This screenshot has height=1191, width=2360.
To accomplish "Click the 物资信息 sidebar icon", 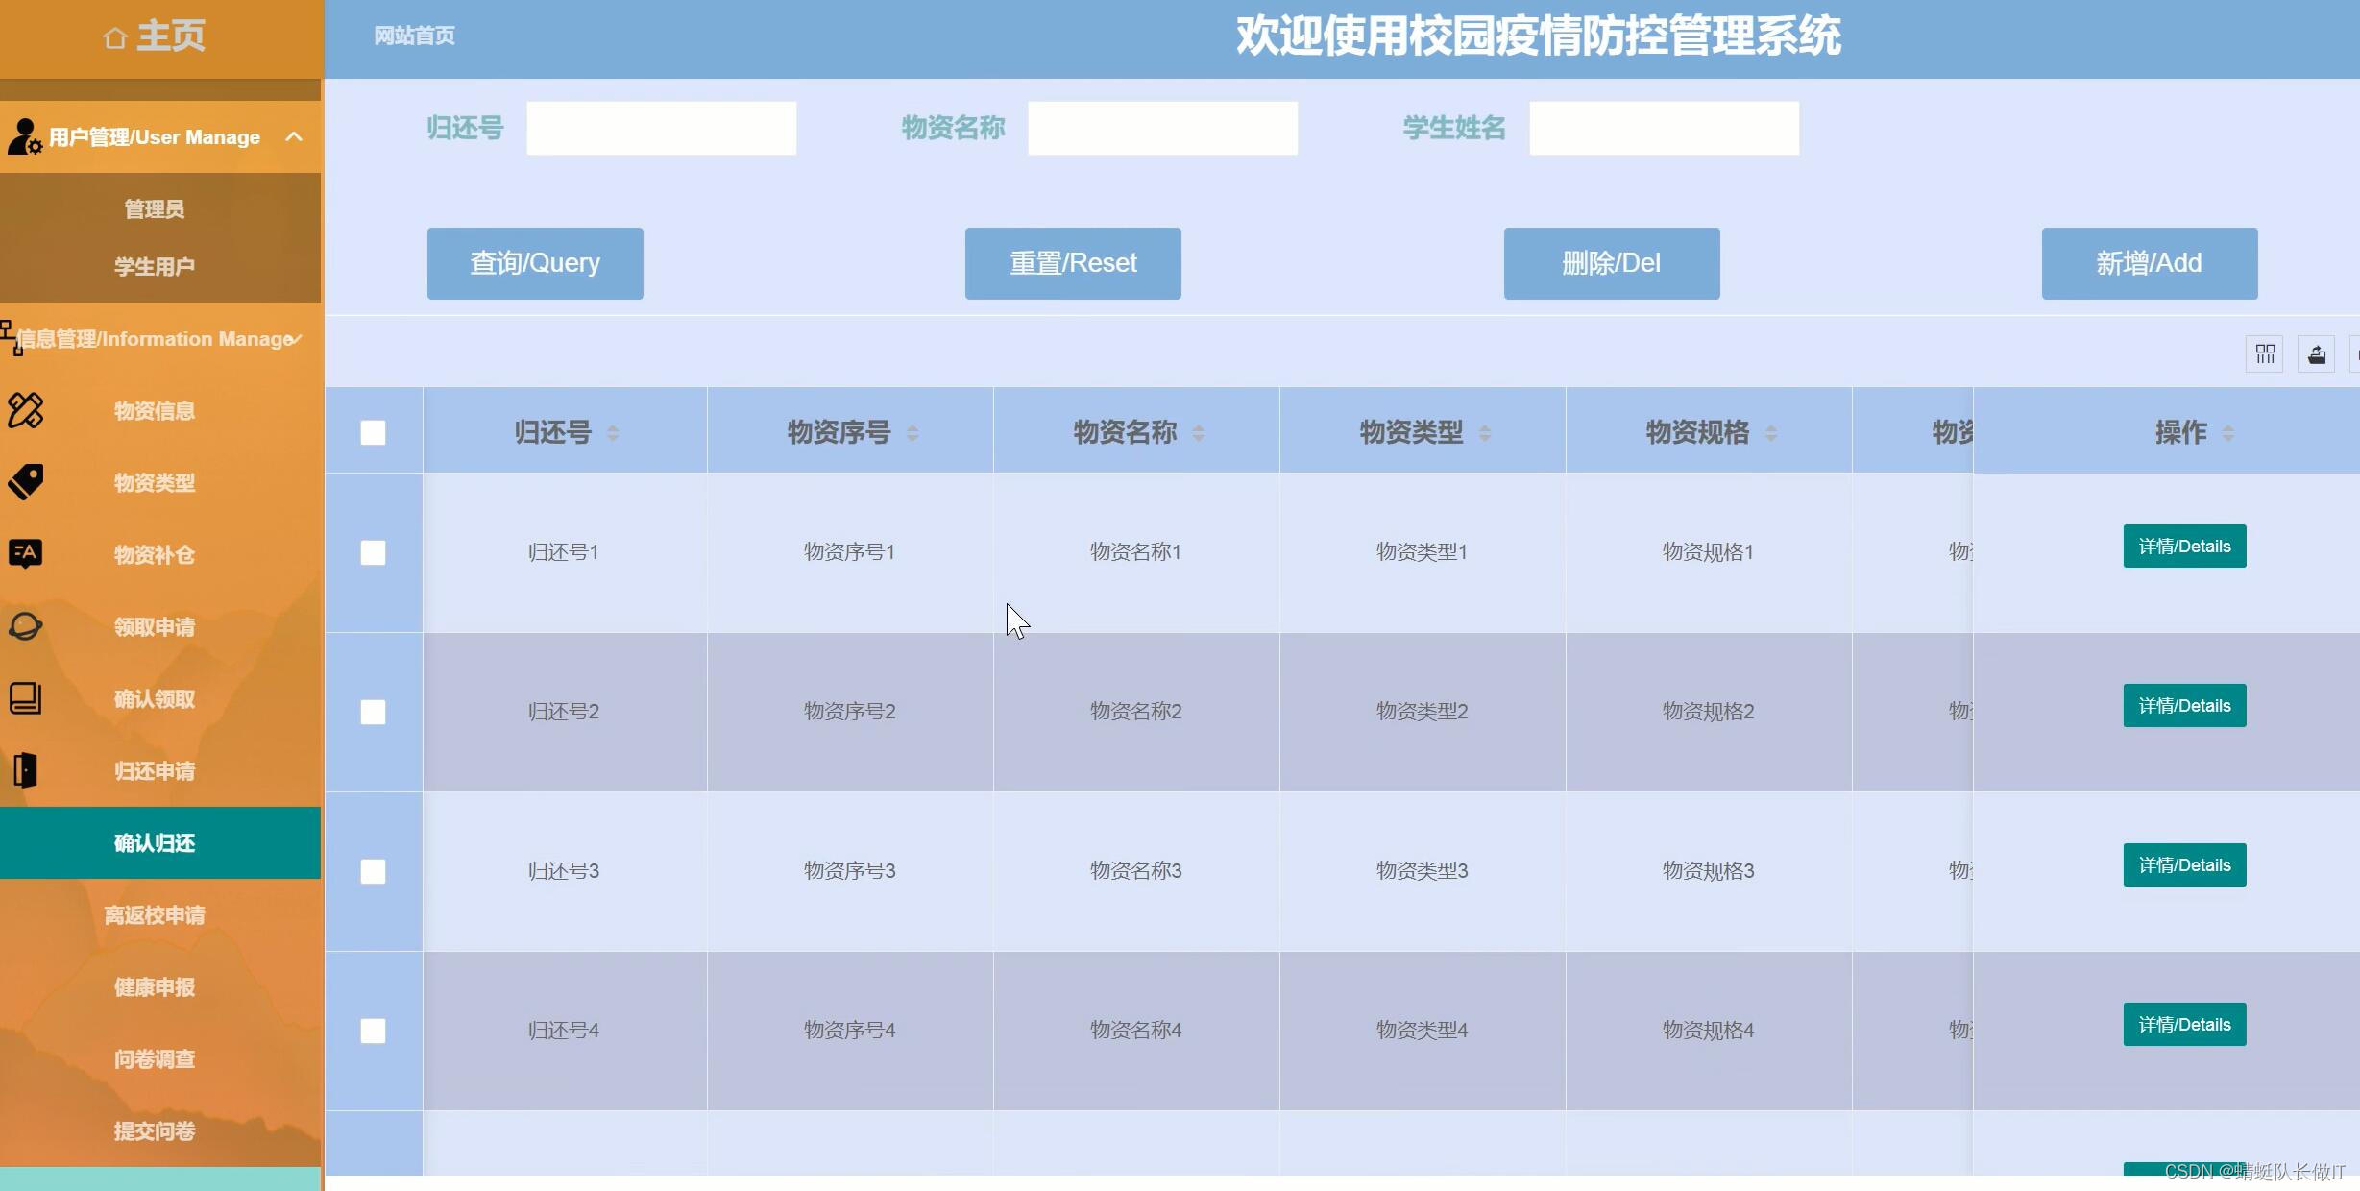I will [26, 410].
